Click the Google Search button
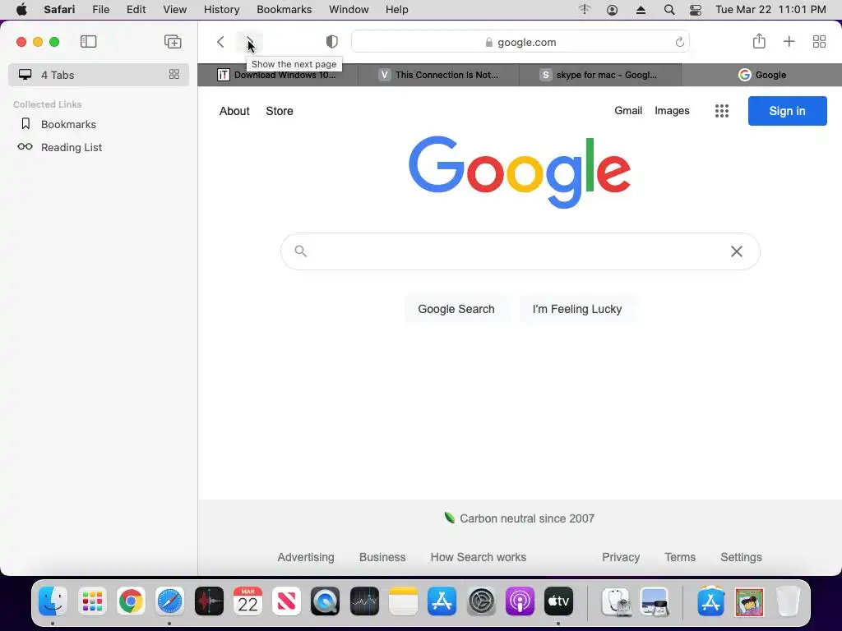 click(456, 309)
